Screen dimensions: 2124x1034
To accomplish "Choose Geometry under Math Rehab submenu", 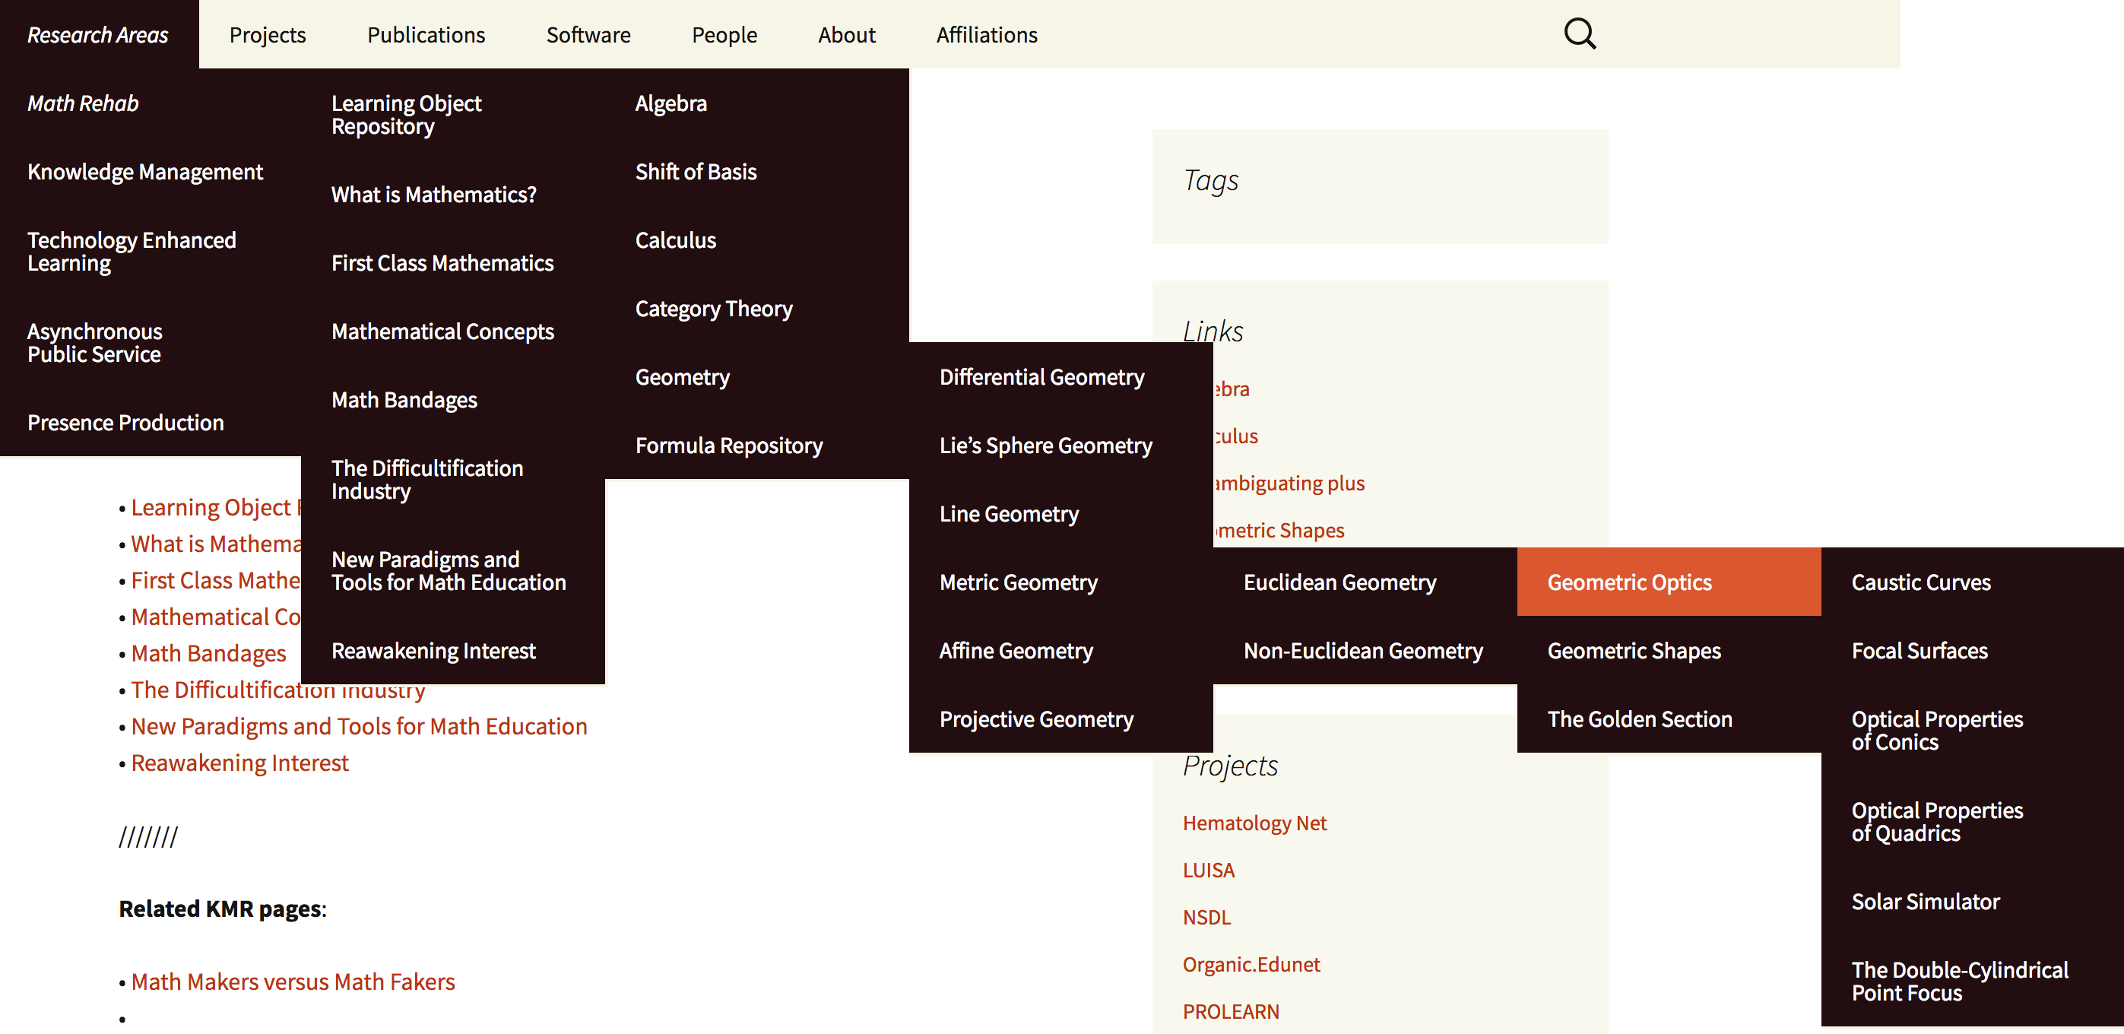I will pos(682,377).
